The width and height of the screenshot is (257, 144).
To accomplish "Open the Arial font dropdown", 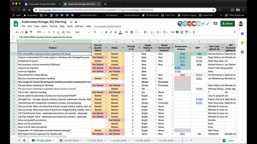I will (82, 32).
